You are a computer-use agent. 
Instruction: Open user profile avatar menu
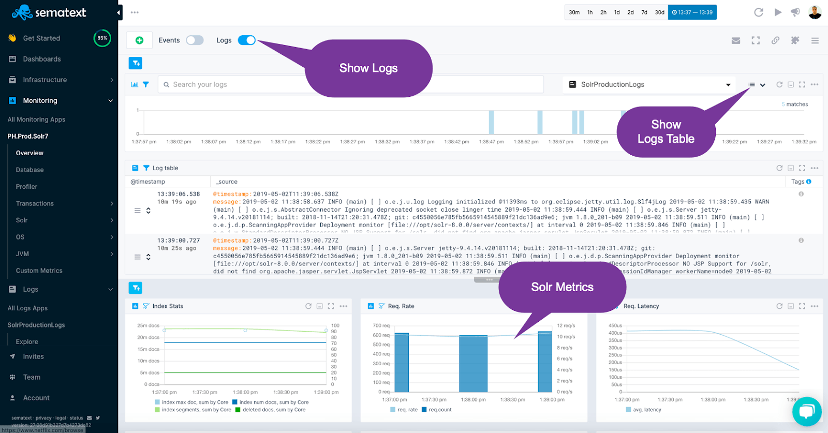coord(815,12)
